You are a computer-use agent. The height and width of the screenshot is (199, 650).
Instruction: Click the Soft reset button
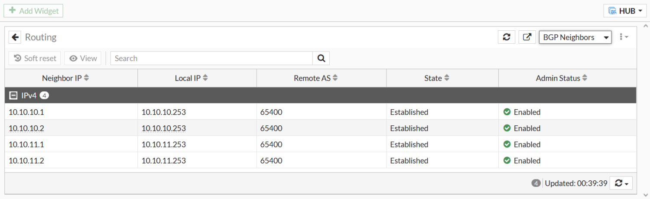click(x=35, y=58)
